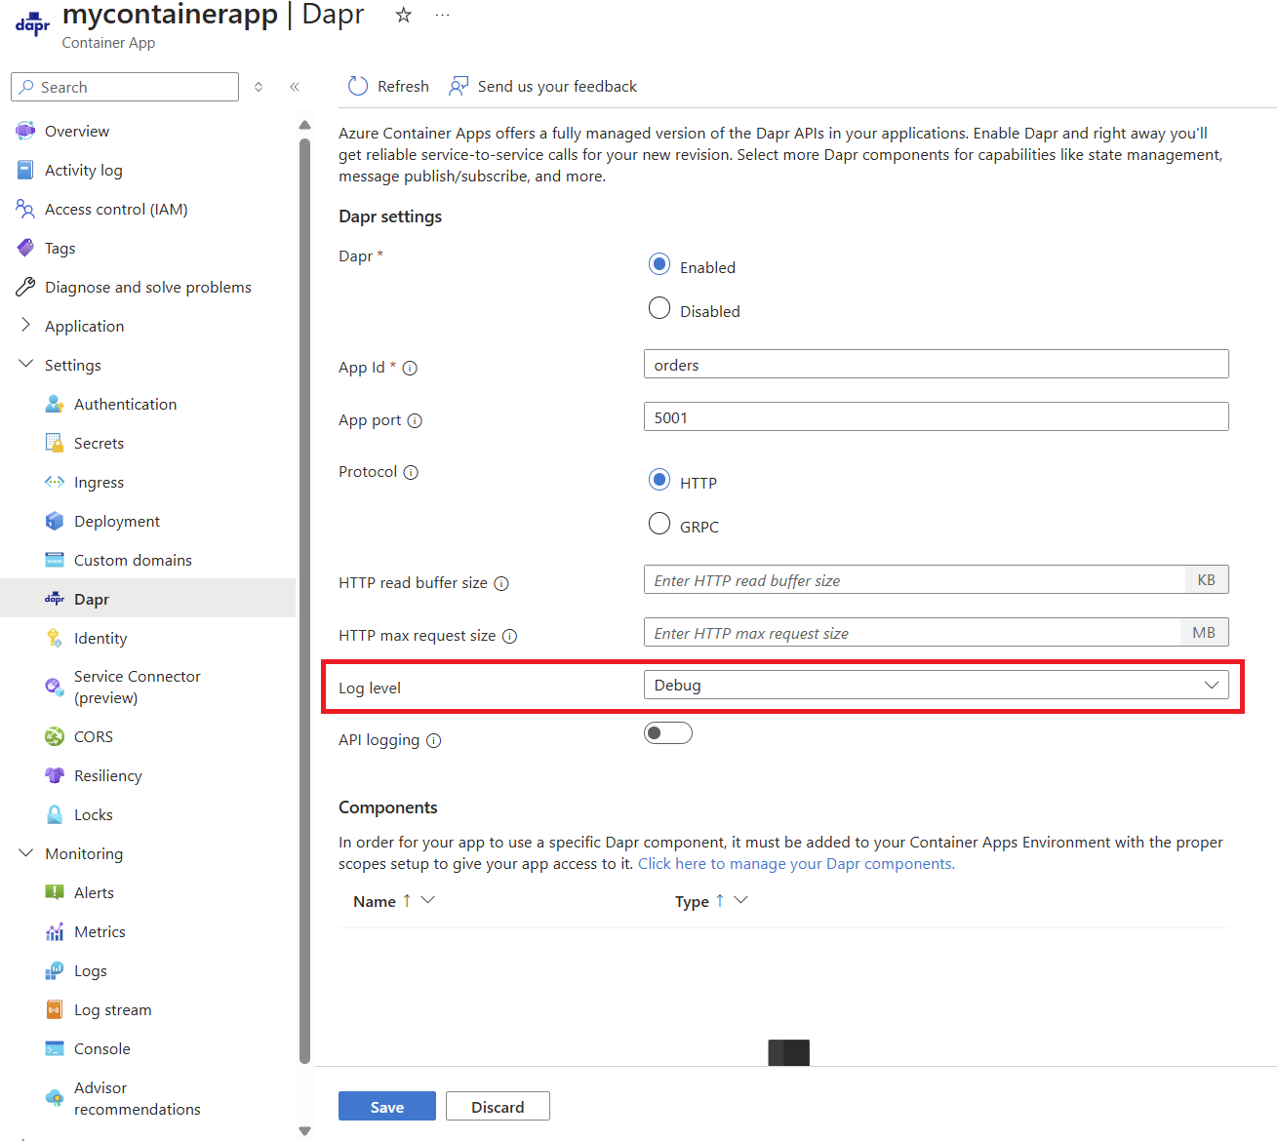1277x1141 pixels.
Task: Open the Metrics monitoring page
Action: tap(100, 931)
